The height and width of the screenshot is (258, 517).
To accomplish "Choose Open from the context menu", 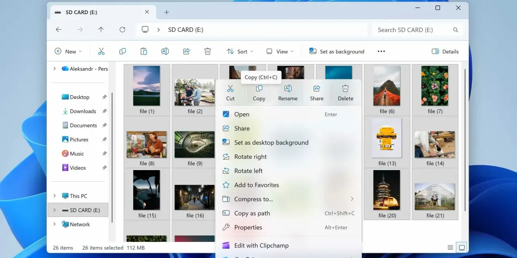I will tap(289, 114).
